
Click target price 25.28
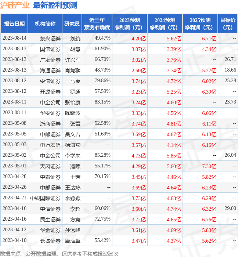tap(230, 80)
